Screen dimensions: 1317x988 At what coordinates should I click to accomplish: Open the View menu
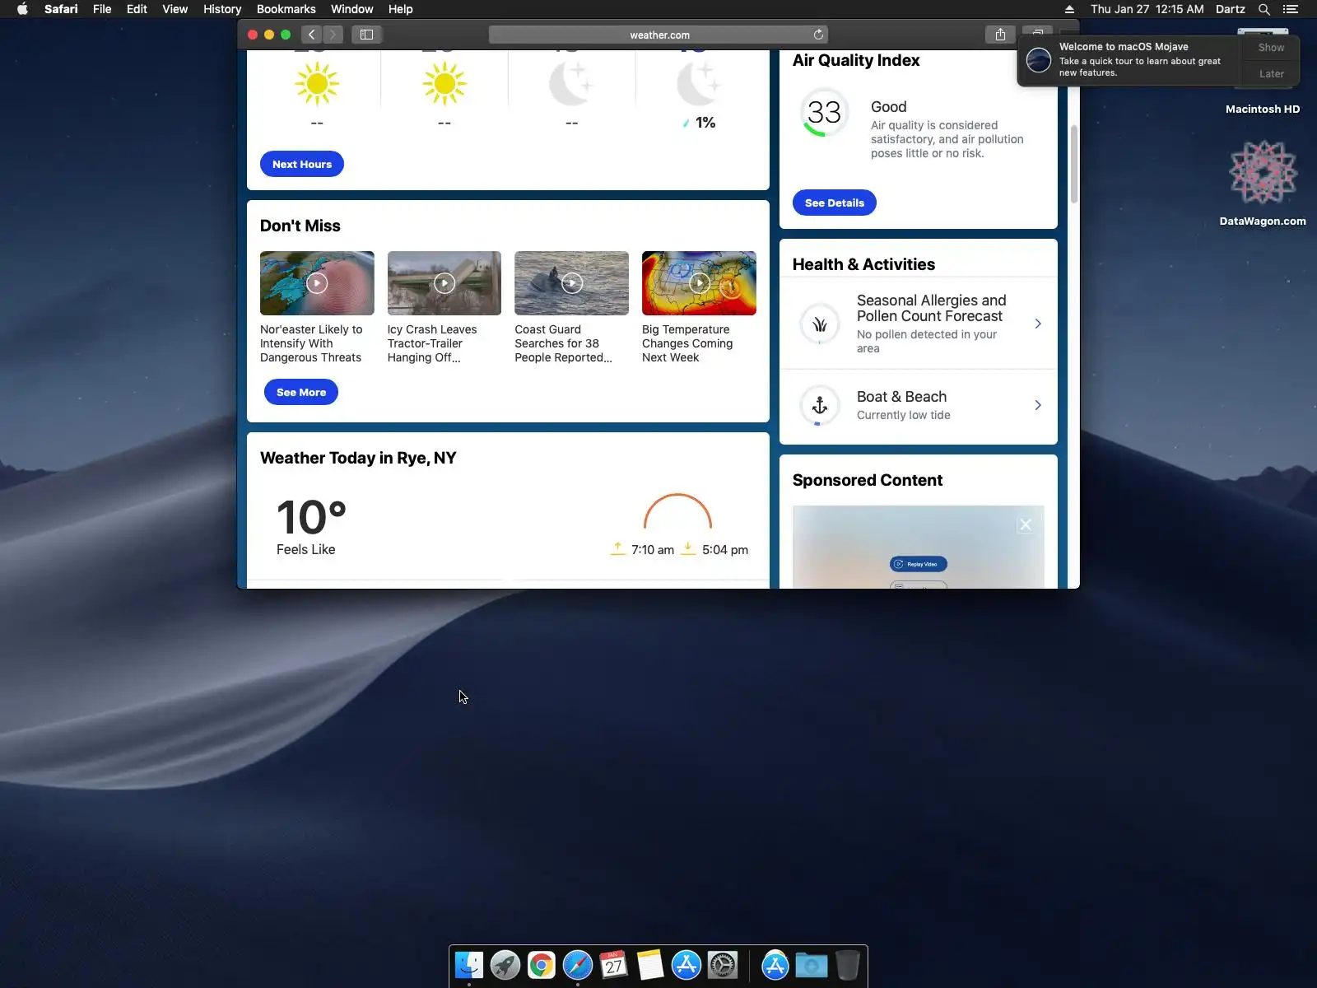pyautogui.click(x=175, y=9)
